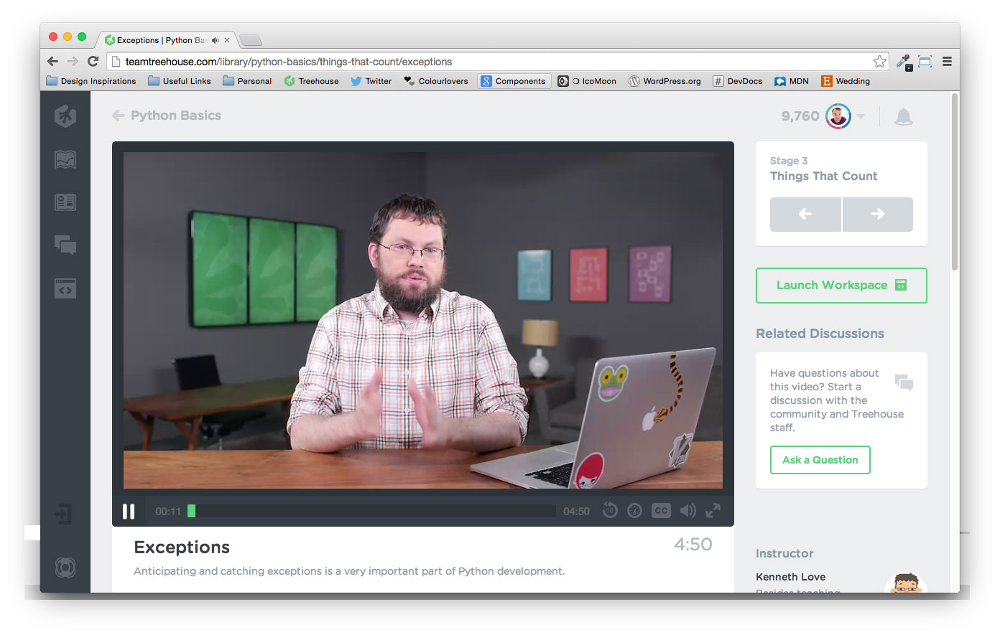The height and width of the screenshot is (635, 1000).
Task: Pause the Exceptions video
Action: 129,512
